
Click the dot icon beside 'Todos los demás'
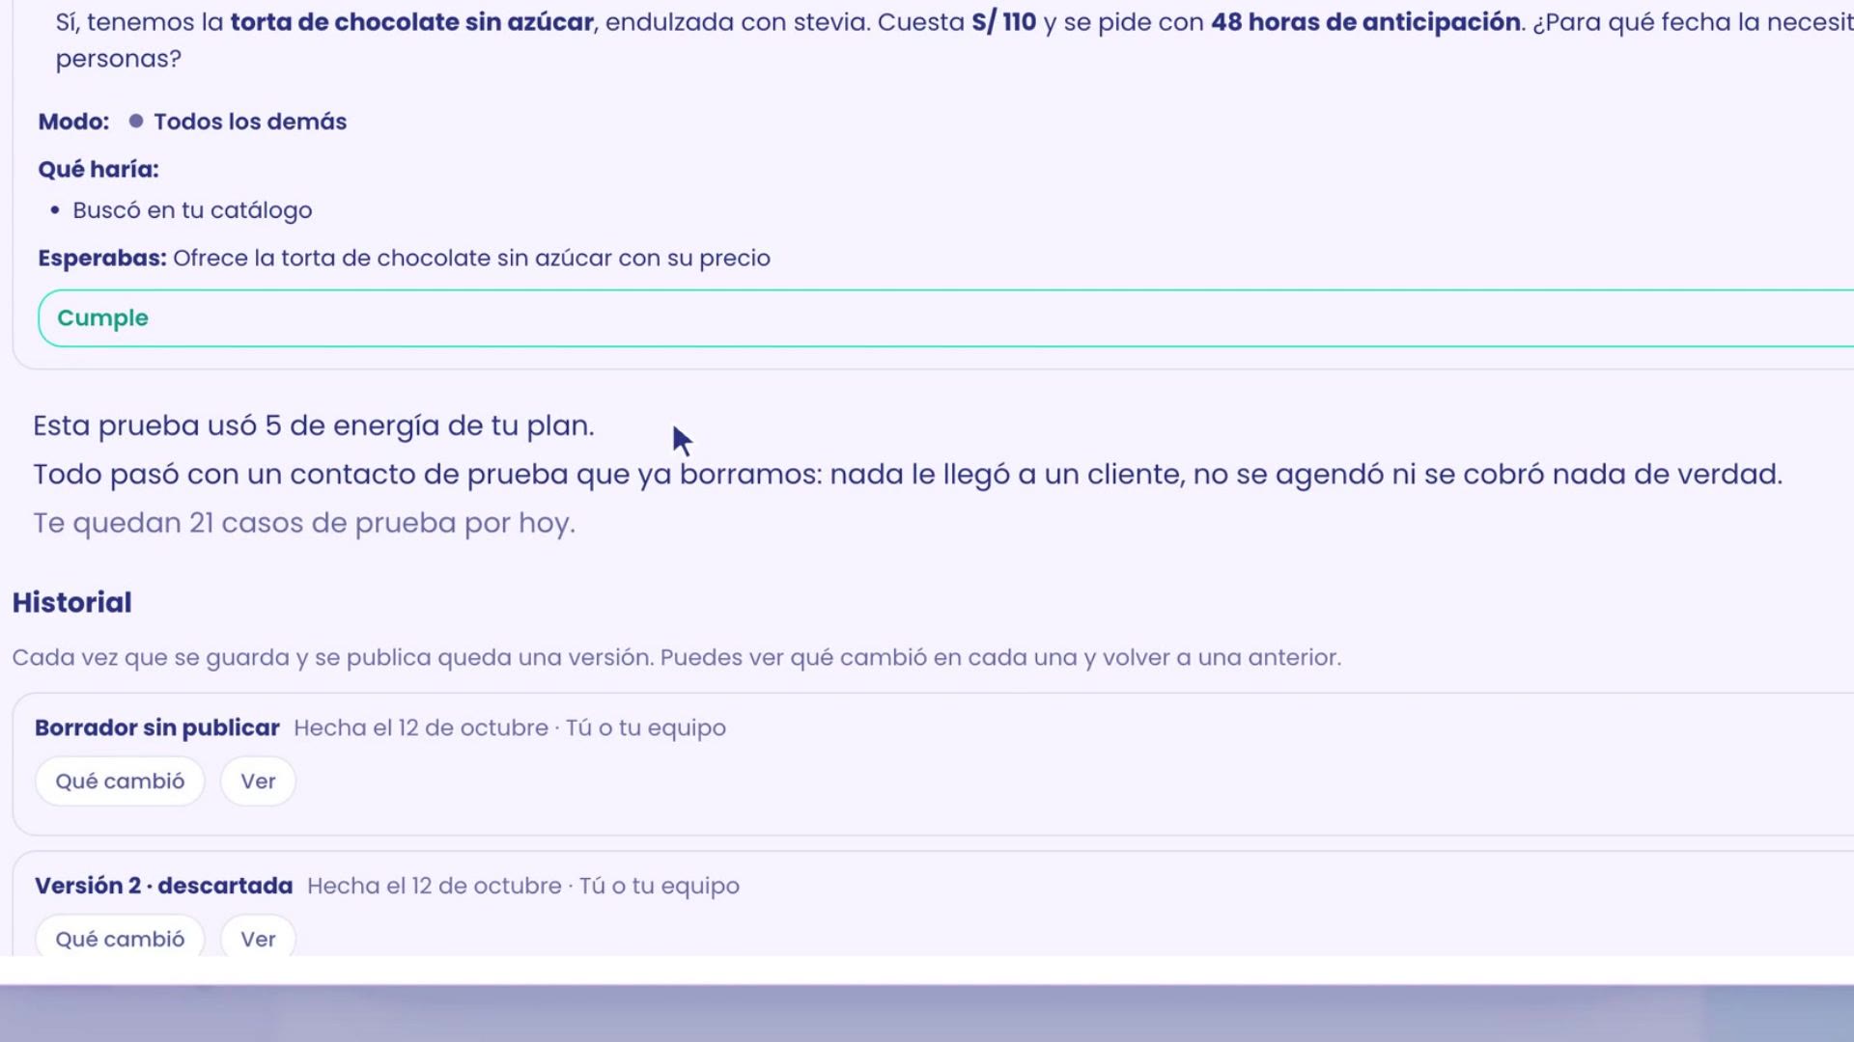136,121
